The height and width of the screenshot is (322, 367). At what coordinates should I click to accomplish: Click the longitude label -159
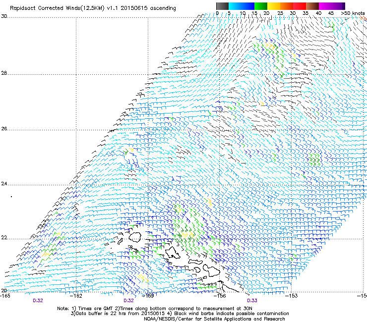pos(148,296)
